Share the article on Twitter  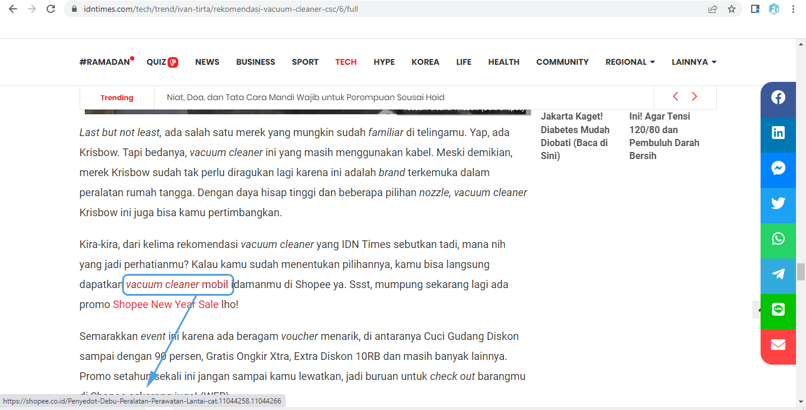pos(778,204)
